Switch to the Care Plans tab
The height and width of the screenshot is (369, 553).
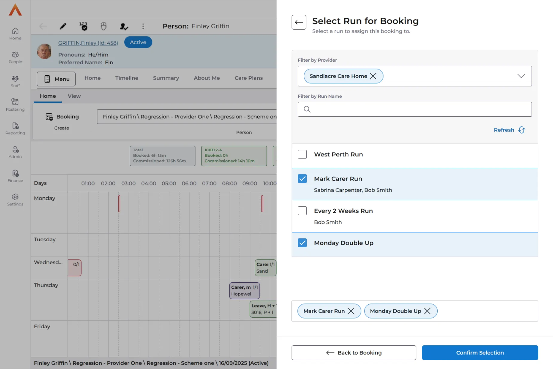(x=248, y=78)
